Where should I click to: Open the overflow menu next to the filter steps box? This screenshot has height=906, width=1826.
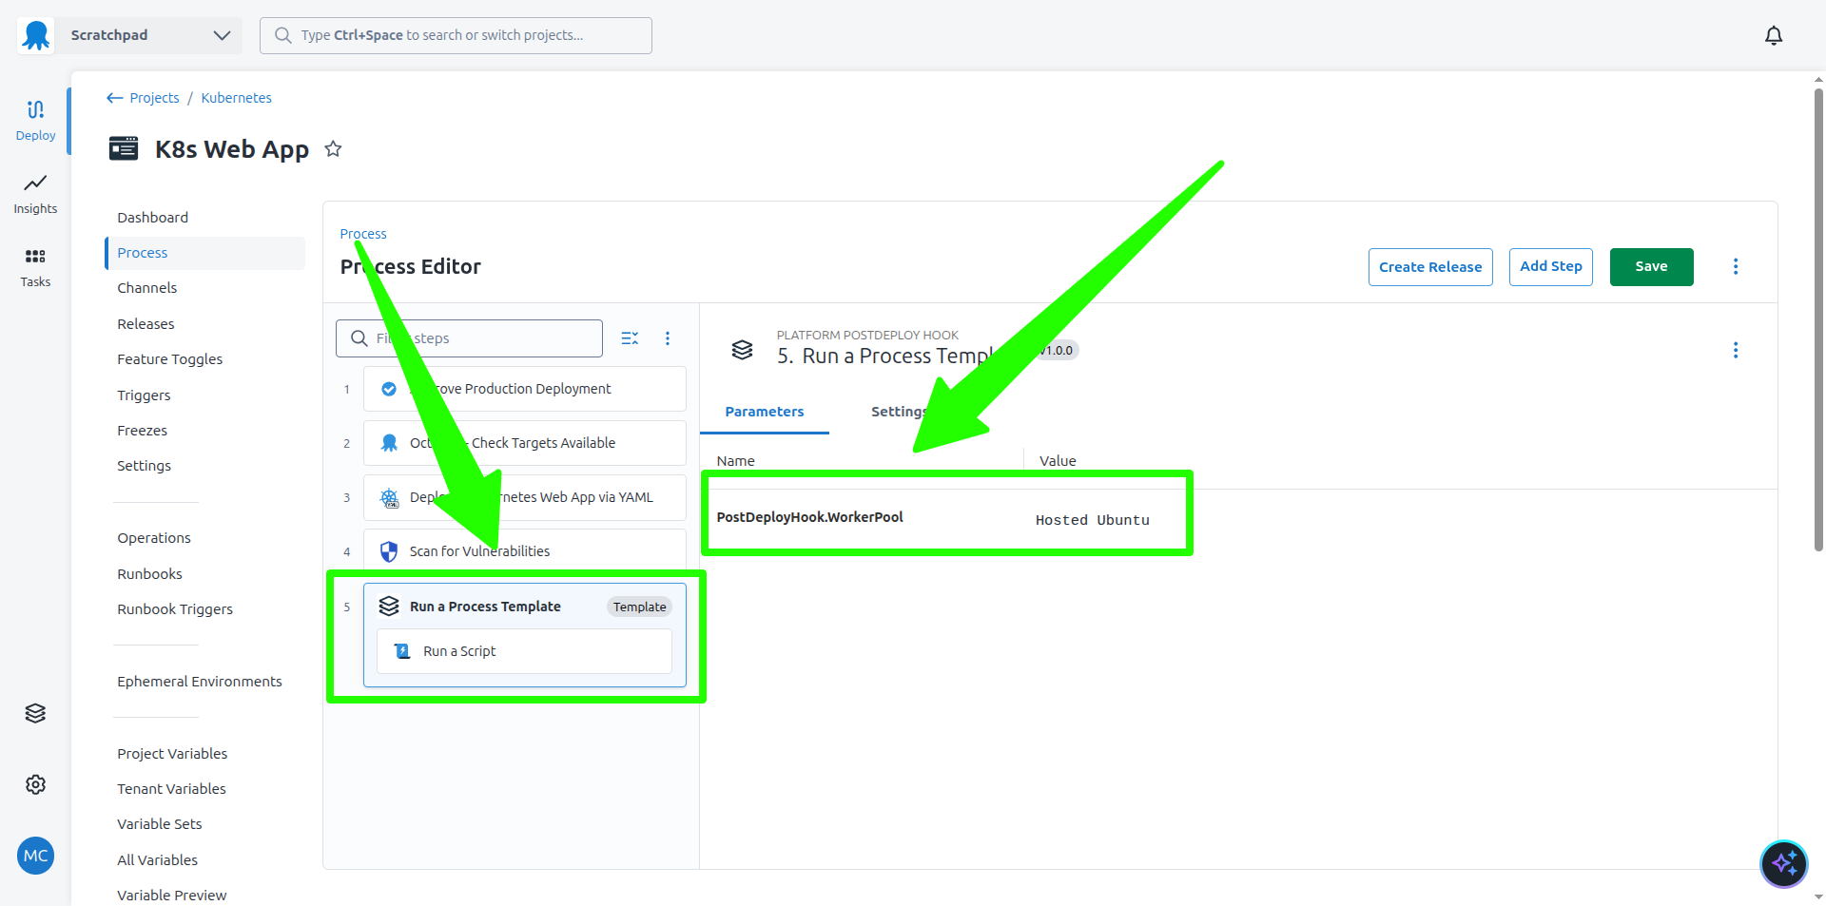click(x=668, y=337)
